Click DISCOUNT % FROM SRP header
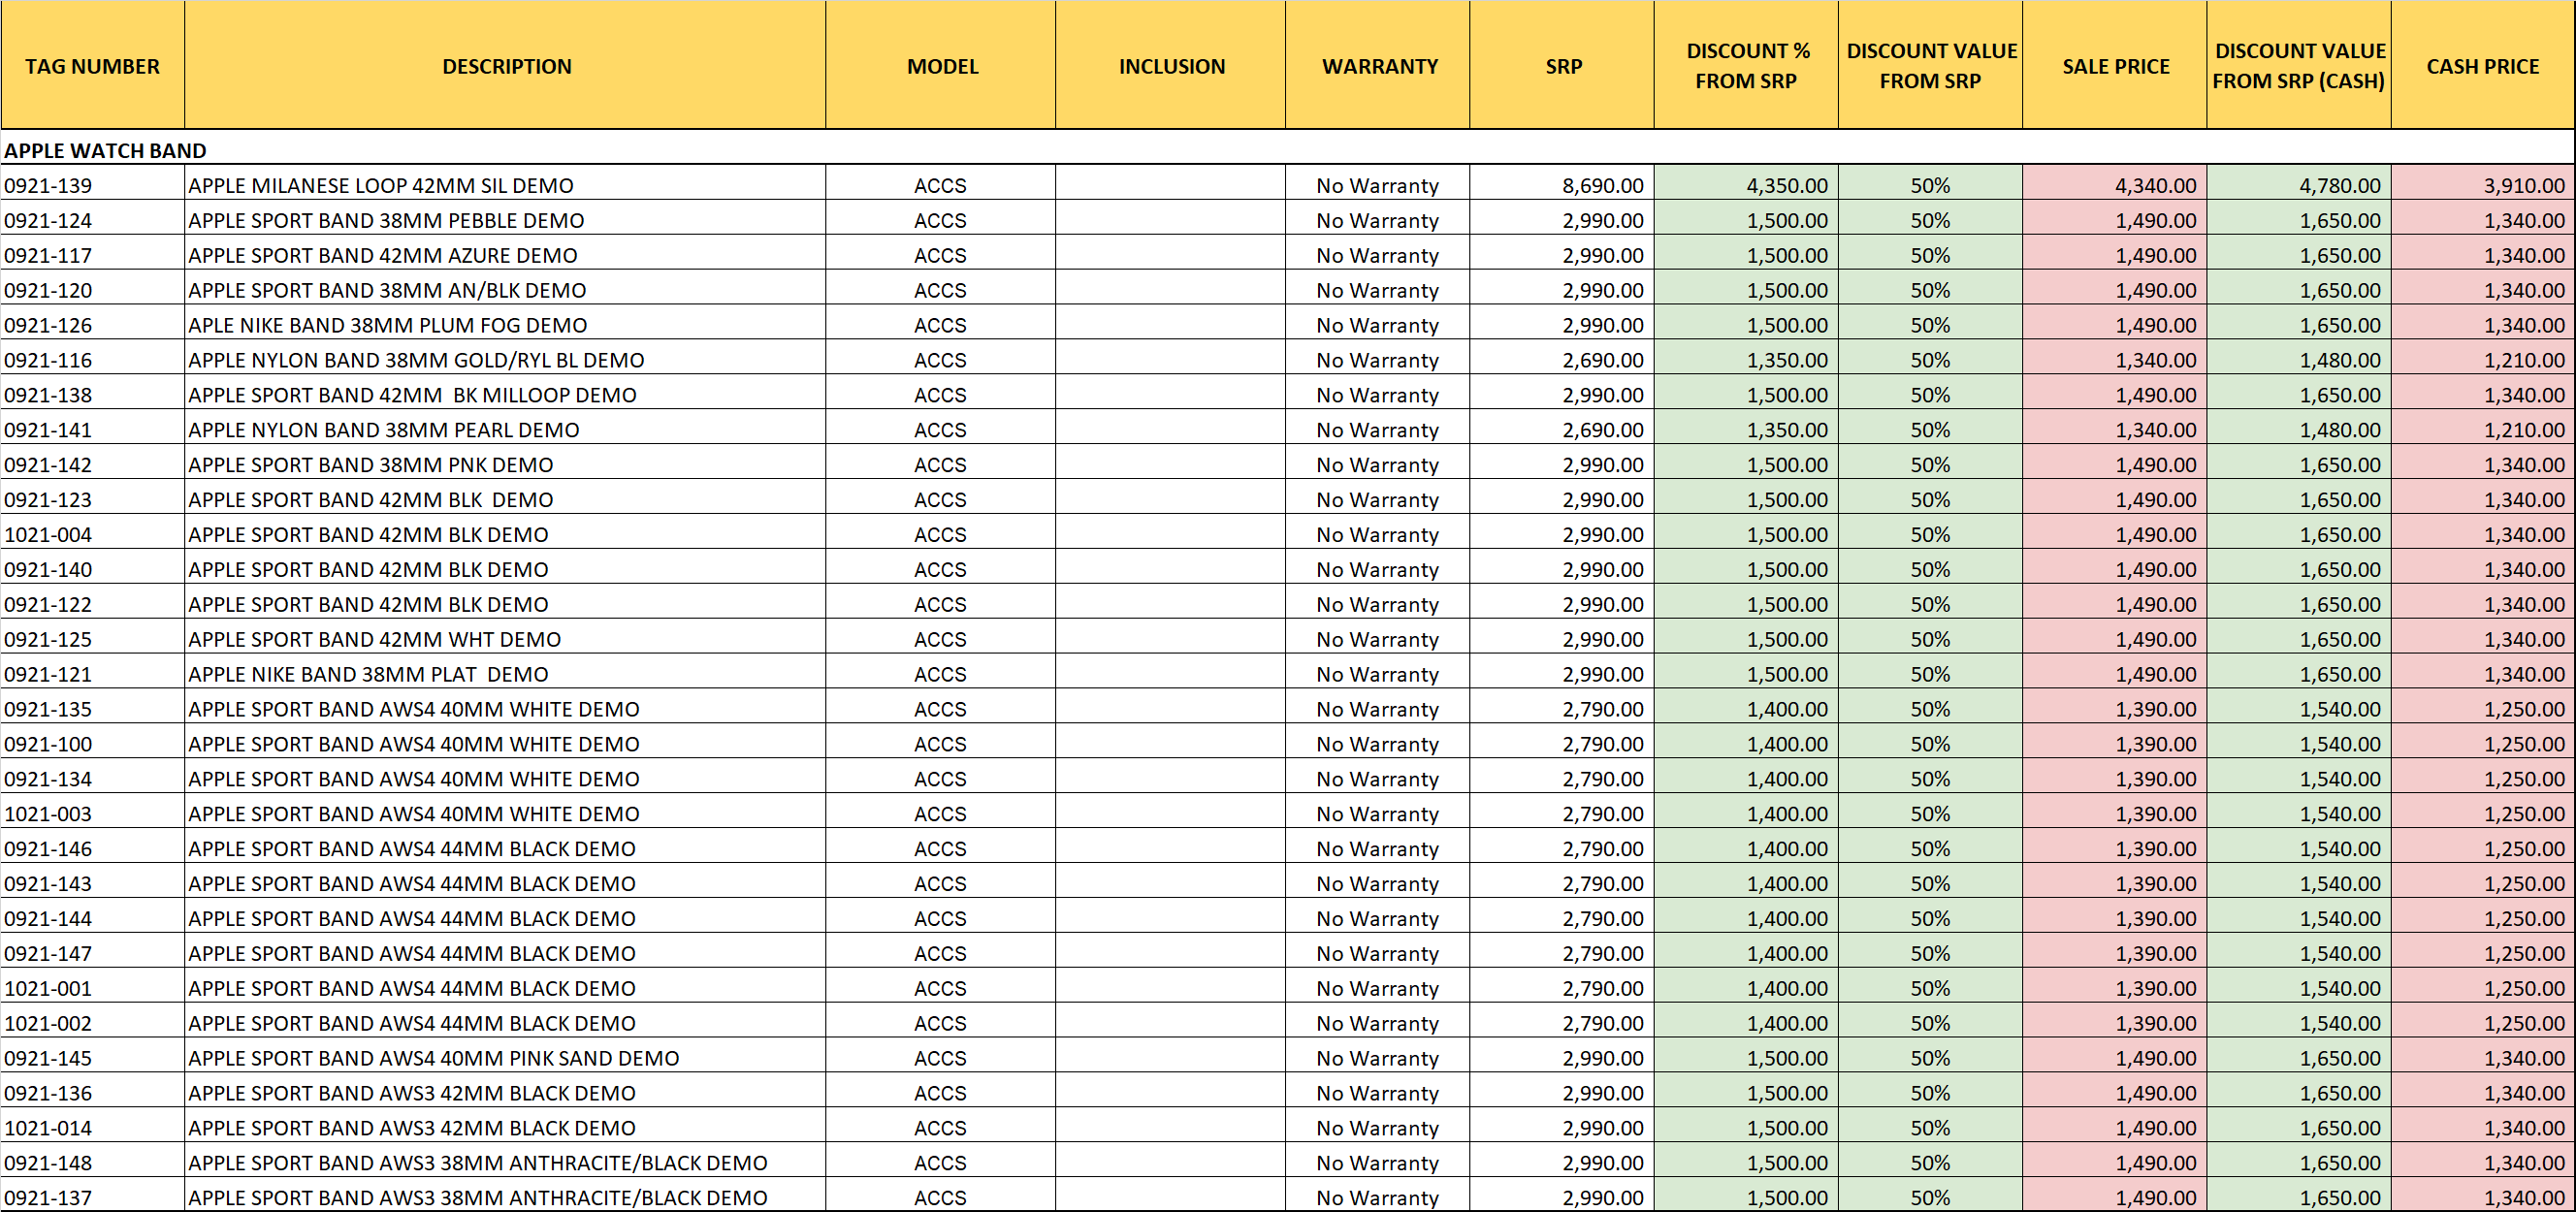The width and height of the screenshot is (2576, 1212). 1746,66
